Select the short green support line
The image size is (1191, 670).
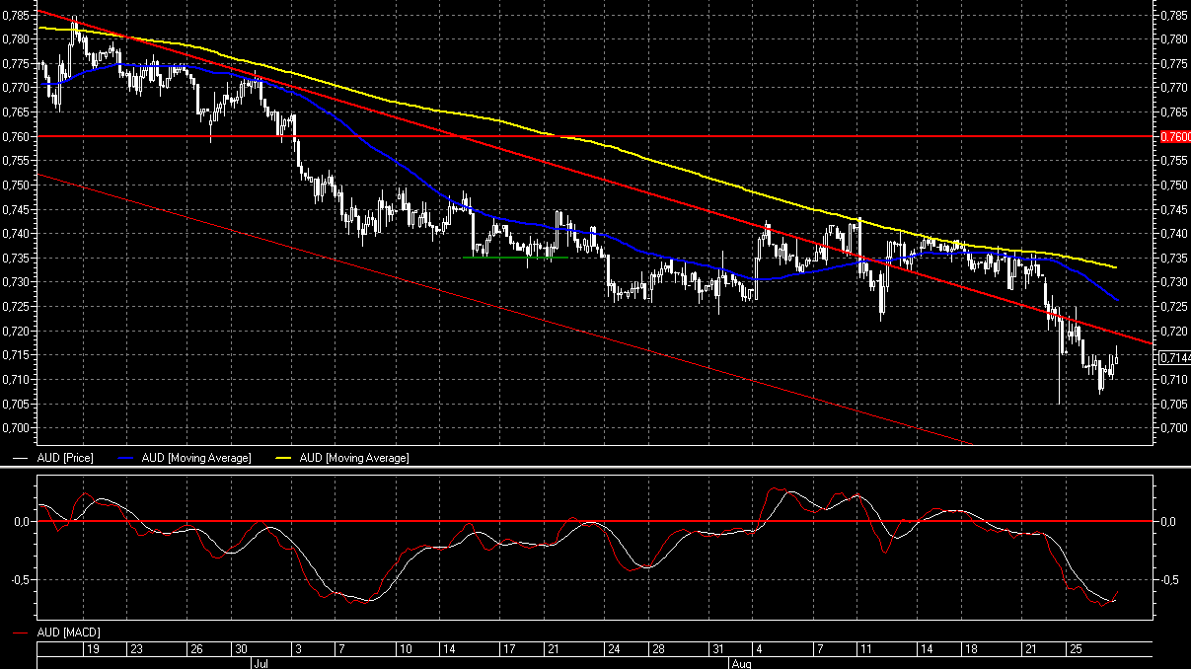(x=515, y=258)
